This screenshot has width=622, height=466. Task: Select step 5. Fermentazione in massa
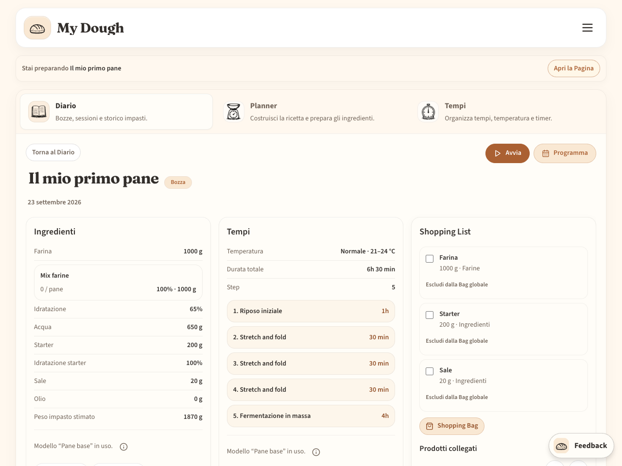click(x=311, y=416)
